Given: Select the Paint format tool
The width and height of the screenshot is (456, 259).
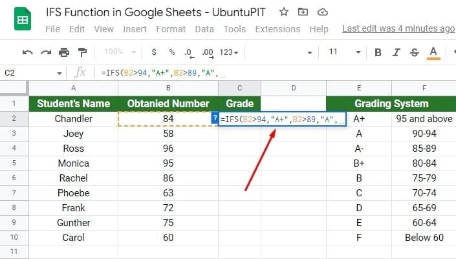Looking at the screenshot, I should [81, 52].
